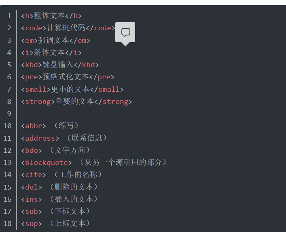286x232 pixels.
Task: Click the closing </small> tag
Action: (x=107, y=89)
